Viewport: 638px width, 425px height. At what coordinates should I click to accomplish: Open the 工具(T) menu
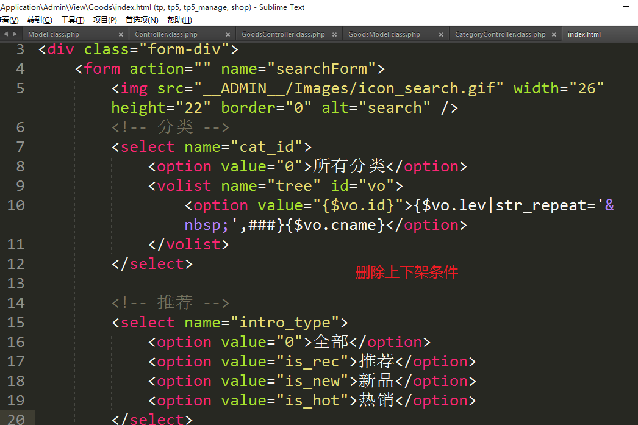click(x=73, y=20)
